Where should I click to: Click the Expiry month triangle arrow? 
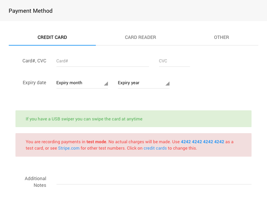pos(106,84)
